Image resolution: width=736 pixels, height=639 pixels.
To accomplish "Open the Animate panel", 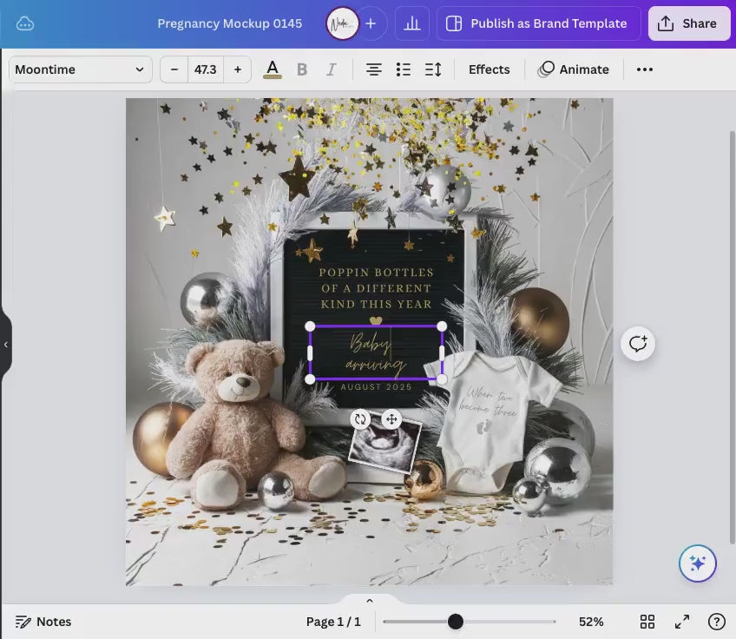I will point(574,69).
